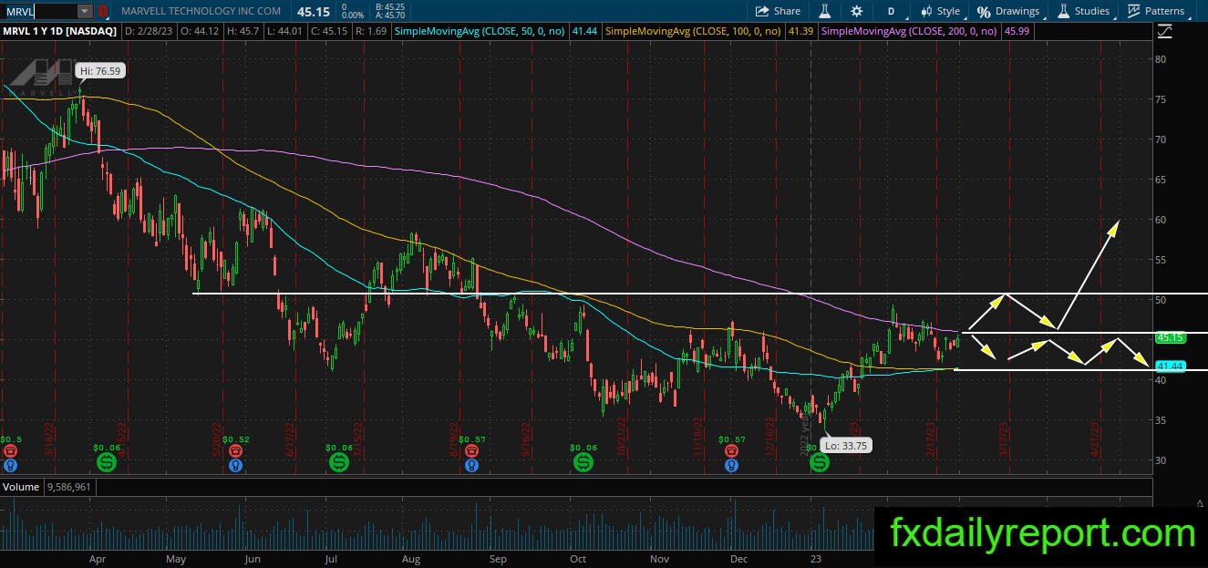Click the October $0.06 green dividend icon
Viewport: 1208px width, 568px height.
[x=583, y=463]
